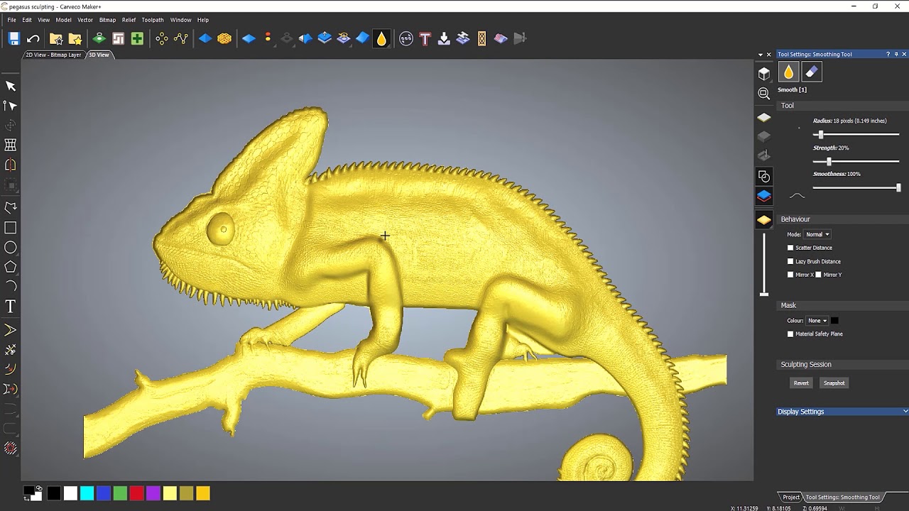Open the panel options arrow beside Tool Settings

[x=761, y=55]
